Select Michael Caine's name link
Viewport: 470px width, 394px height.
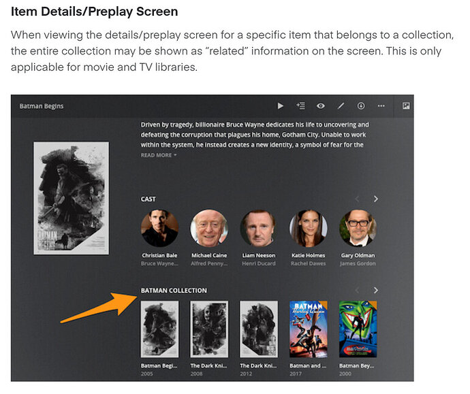click(209, 255)
